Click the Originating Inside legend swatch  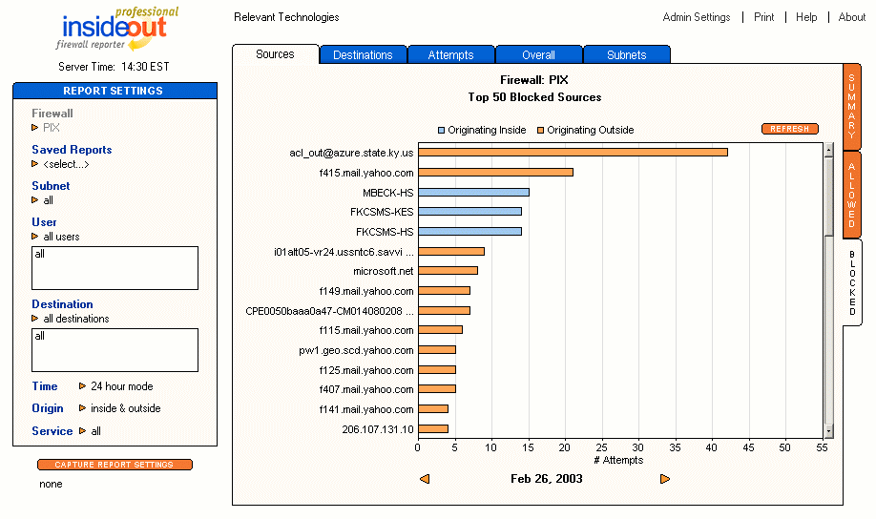(441, 130)
